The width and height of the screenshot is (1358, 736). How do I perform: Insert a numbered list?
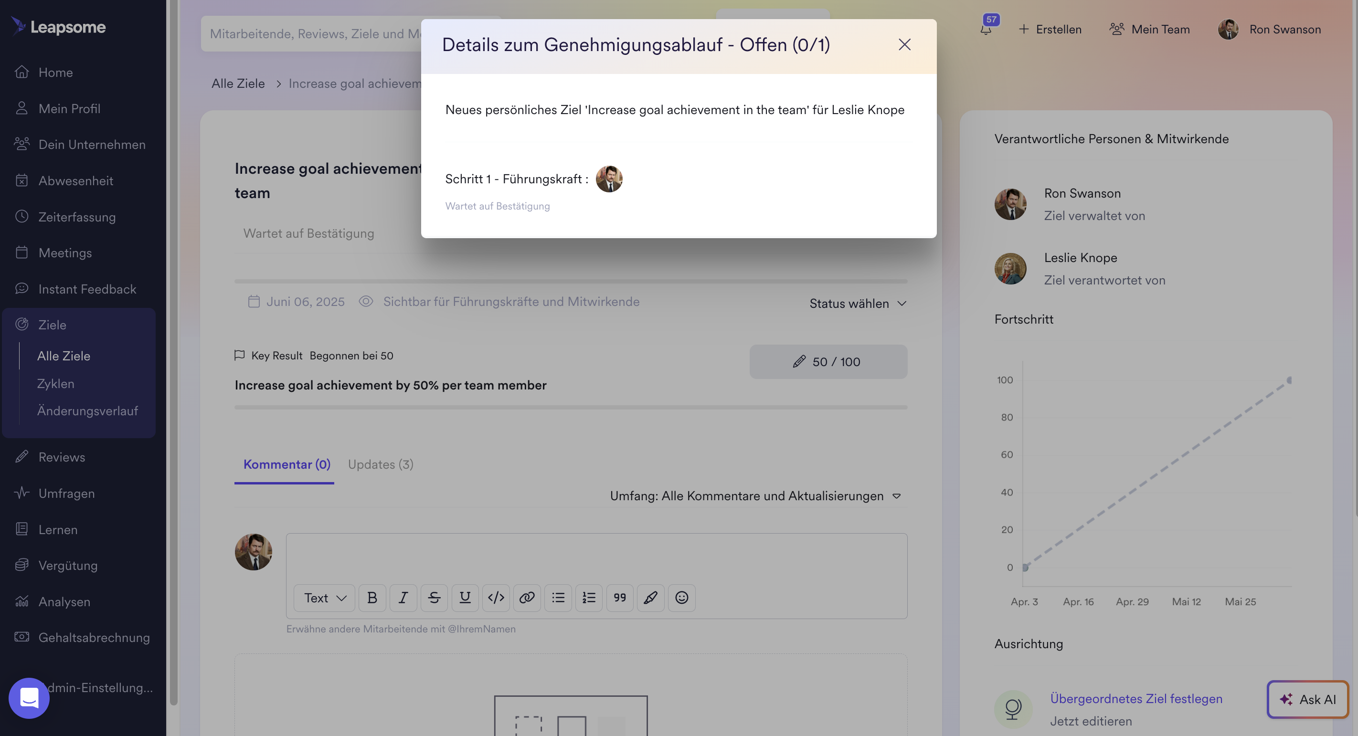[589, 598]
